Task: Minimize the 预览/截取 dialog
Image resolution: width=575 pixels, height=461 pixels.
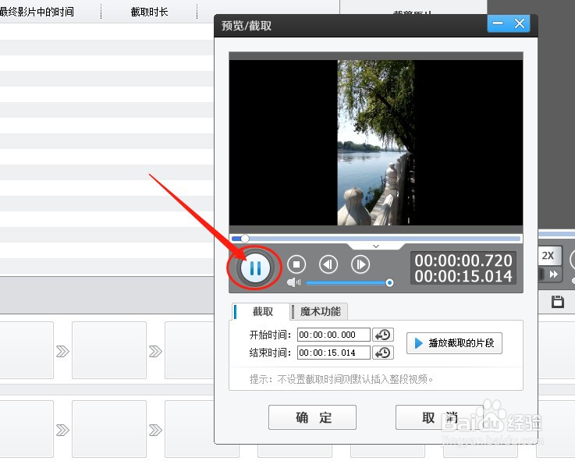Action: [x=498, y=23]
